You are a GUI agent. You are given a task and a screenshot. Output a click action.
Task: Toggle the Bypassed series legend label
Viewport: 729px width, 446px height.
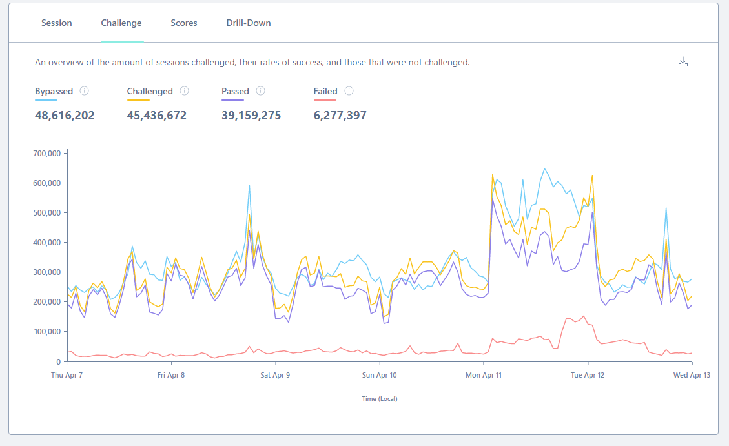[54, 91]
